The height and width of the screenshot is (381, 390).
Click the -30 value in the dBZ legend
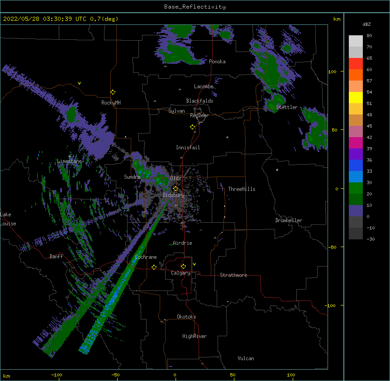point(371,239)
